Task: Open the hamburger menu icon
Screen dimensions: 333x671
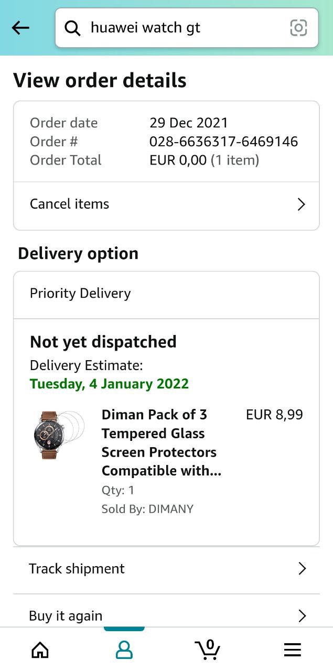Action: pyautogui.click(x=292, y=650)
